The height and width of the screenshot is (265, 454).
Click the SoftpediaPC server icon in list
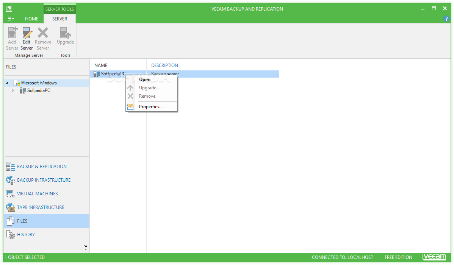[97, 74]
